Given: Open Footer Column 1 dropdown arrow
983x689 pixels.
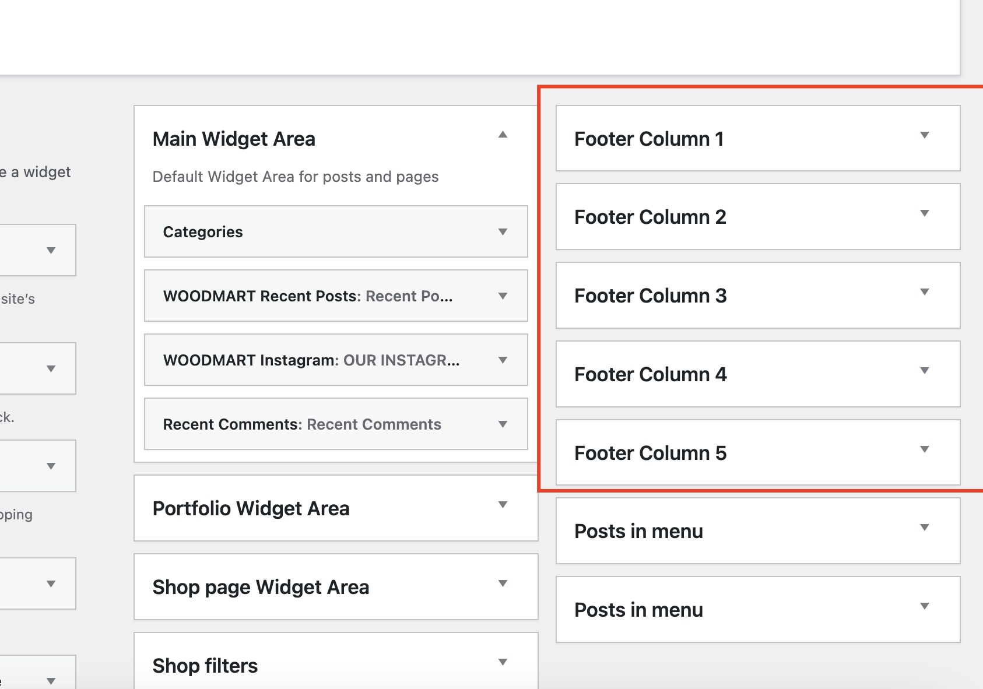Looking at the screenshot, I should tap(924, 135).
